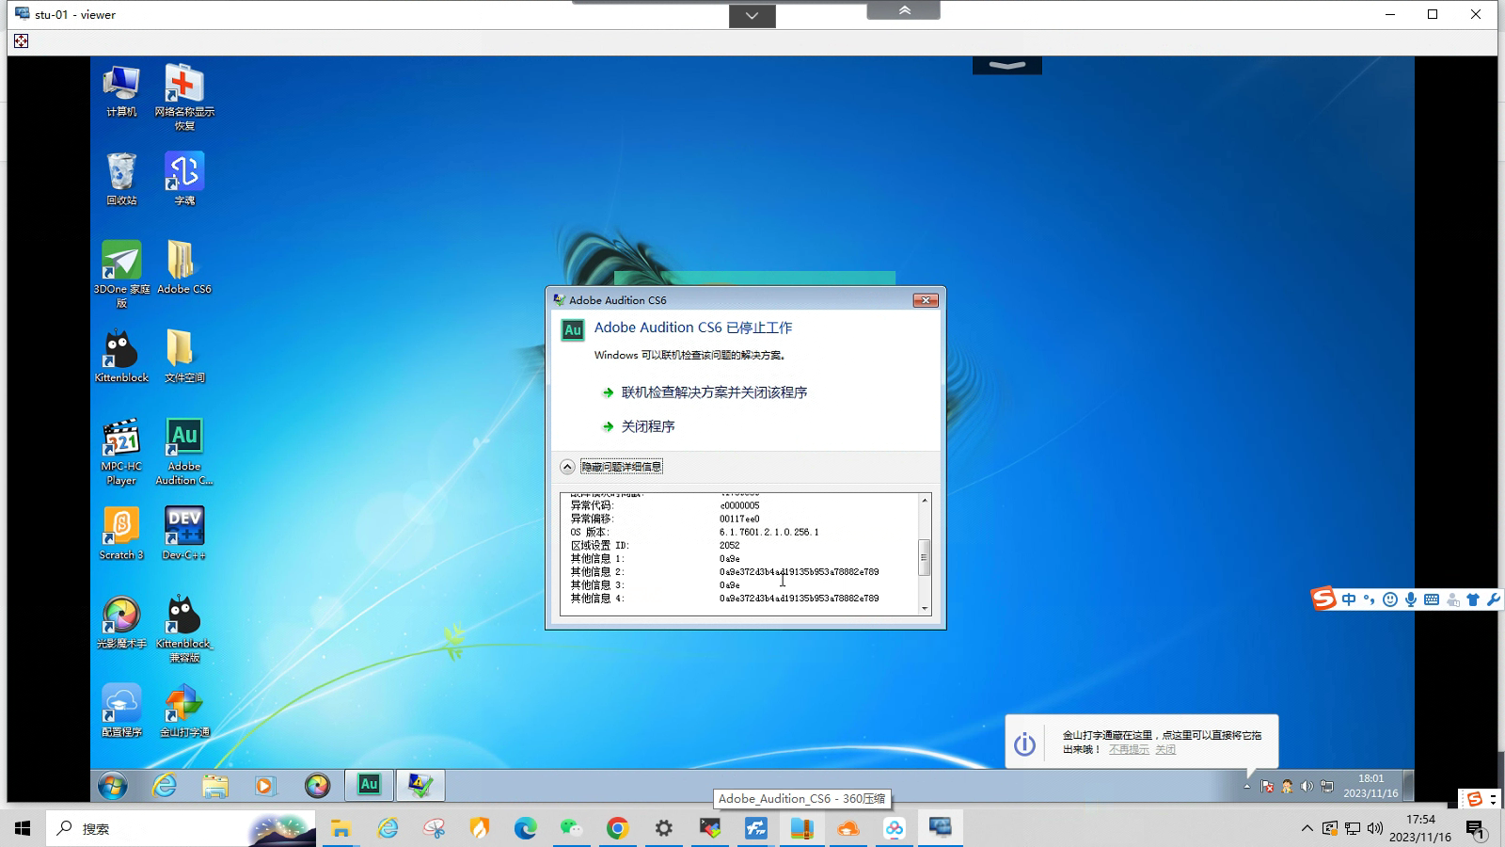Expand the viewer top toolbar dropdown

752,16
